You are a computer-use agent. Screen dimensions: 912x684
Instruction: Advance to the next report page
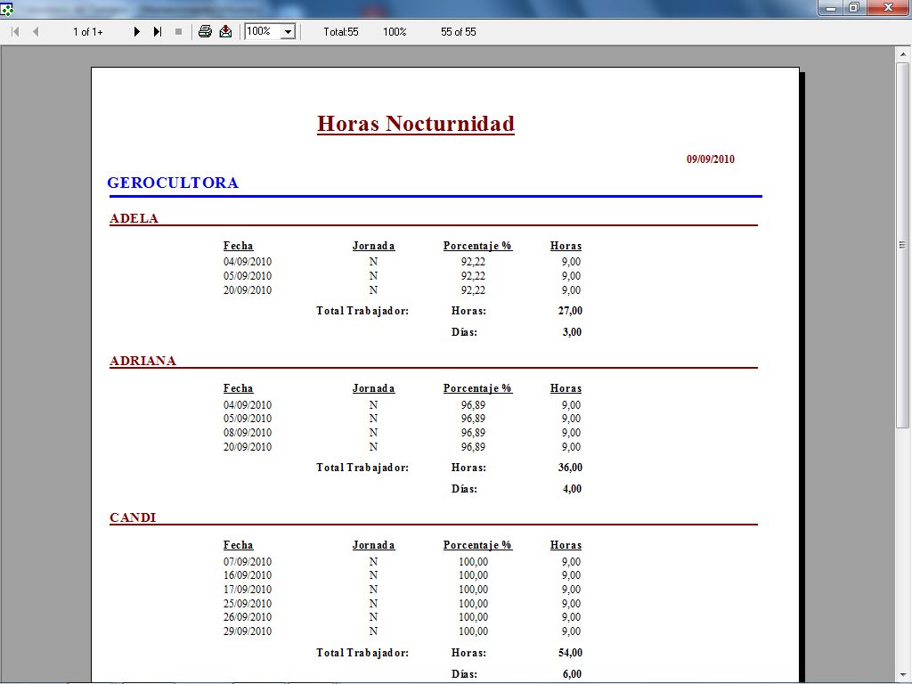pos(137,31)
